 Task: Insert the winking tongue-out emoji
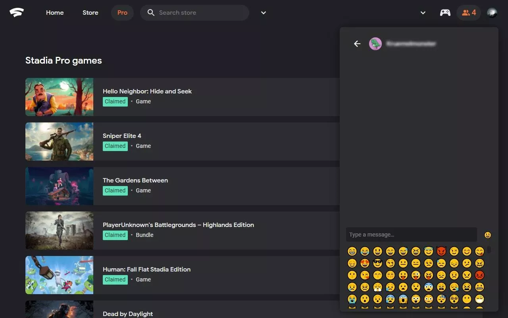click(416, 275)
